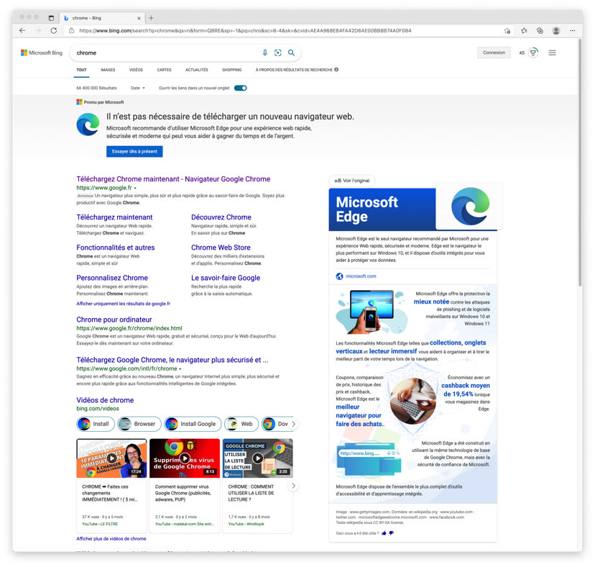This screenshot has width=595, height=567.
Task: Select the TOUT search tab
Action: tap(81, 70)
